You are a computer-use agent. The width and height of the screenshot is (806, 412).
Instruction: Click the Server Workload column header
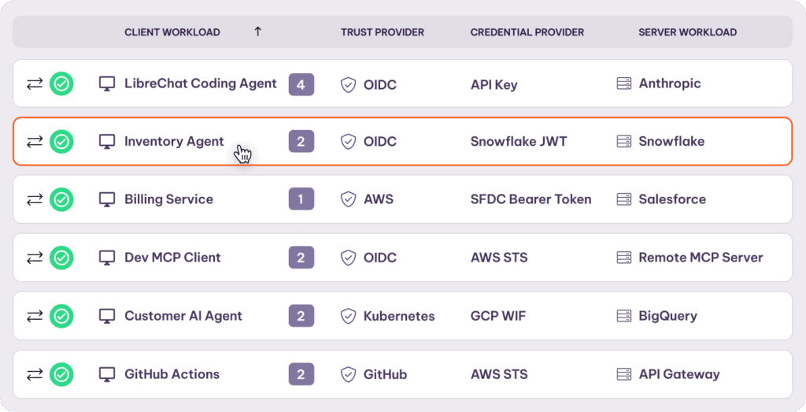687,32
